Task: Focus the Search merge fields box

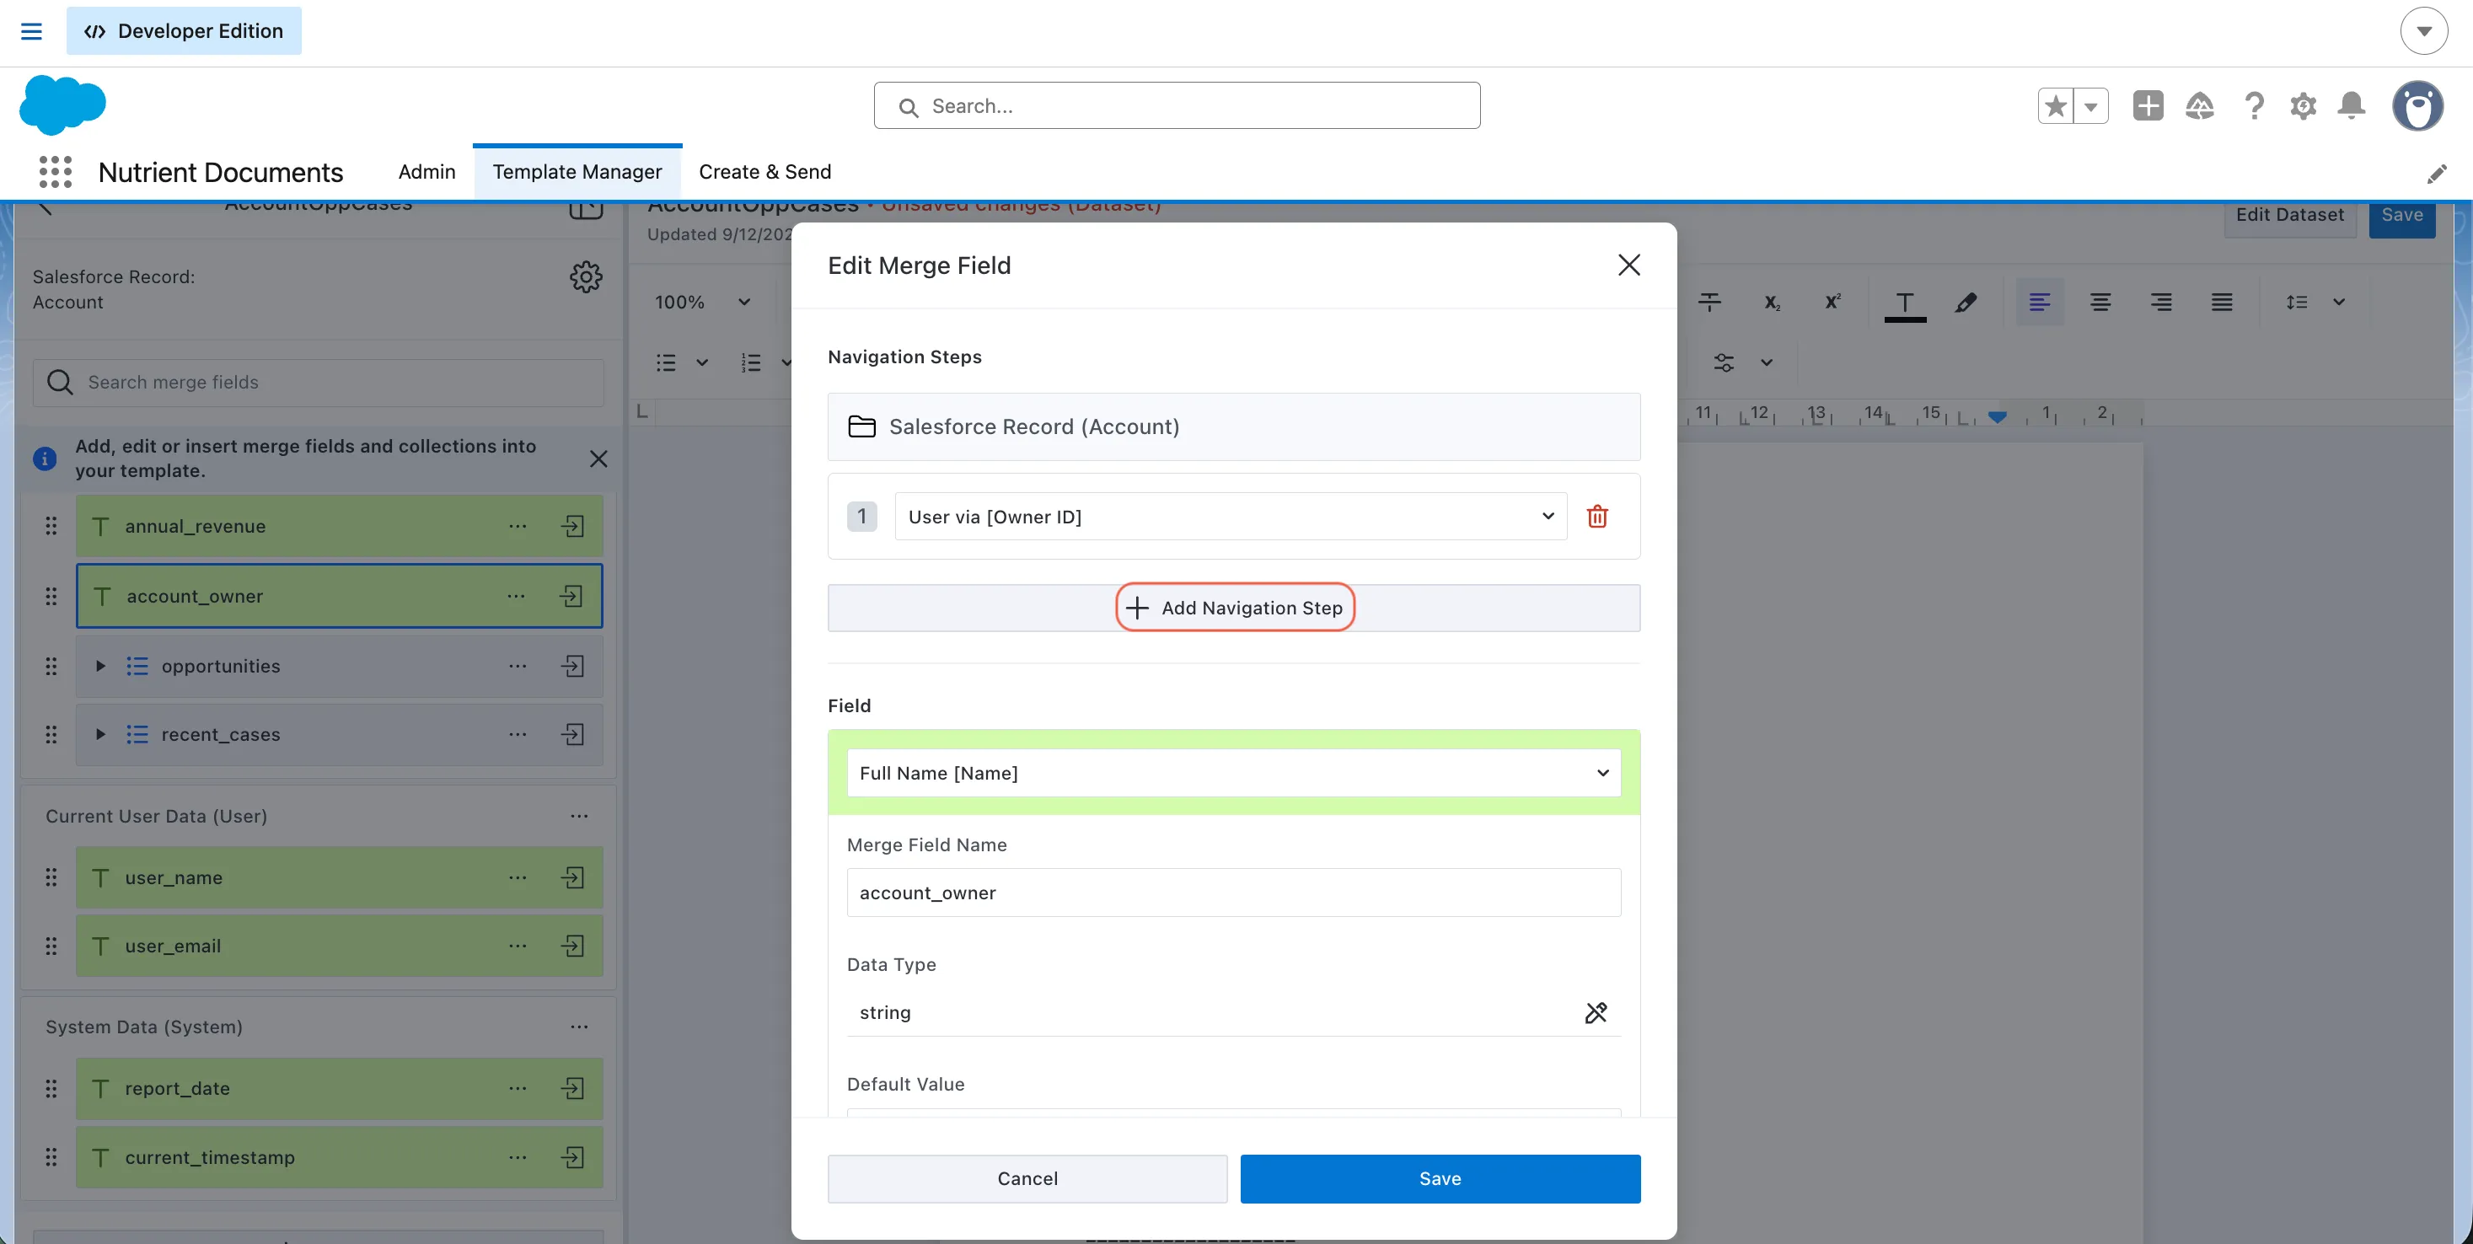Action: pyautogui.click(x=318, y=382)
